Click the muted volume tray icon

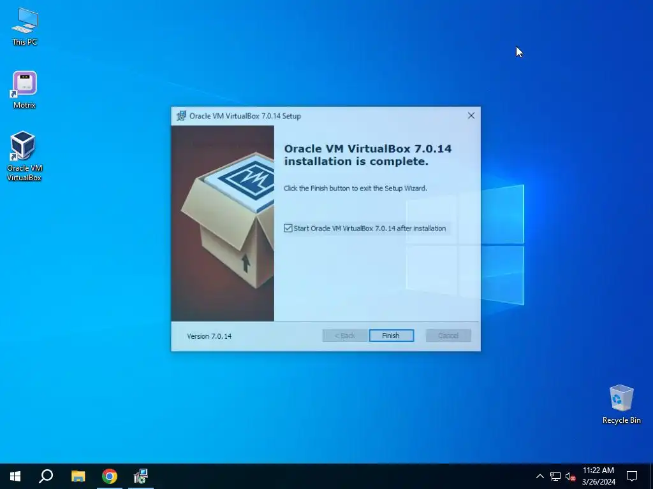point(570,476)
